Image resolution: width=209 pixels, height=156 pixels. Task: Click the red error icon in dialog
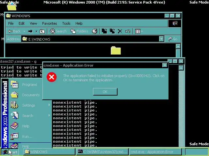52,77
